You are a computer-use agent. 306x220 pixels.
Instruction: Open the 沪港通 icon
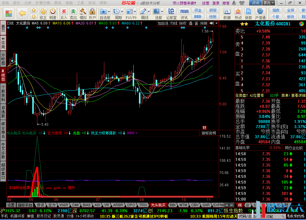[260, 14]
